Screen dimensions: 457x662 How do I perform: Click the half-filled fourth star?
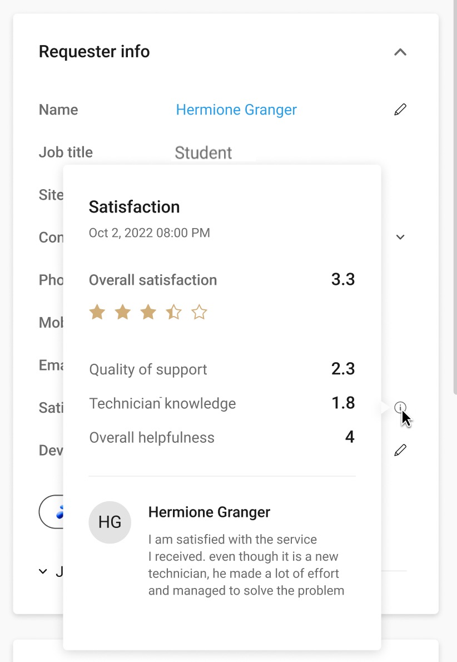coord(173,313)
